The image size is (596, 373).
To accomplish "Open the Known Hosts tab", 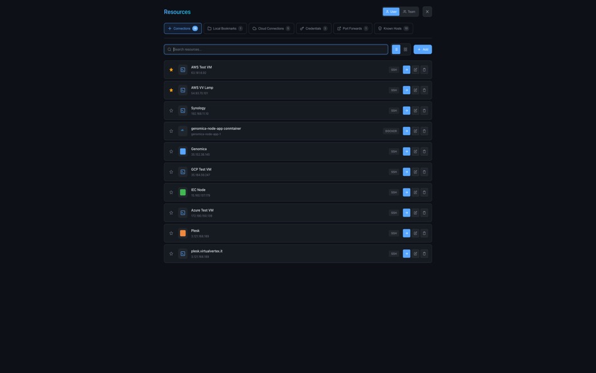I will (392, 27).
